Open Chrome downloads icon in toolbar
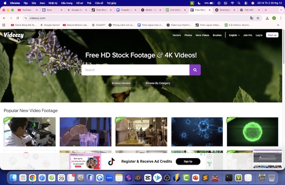285x185 pixels. (267, 18)
